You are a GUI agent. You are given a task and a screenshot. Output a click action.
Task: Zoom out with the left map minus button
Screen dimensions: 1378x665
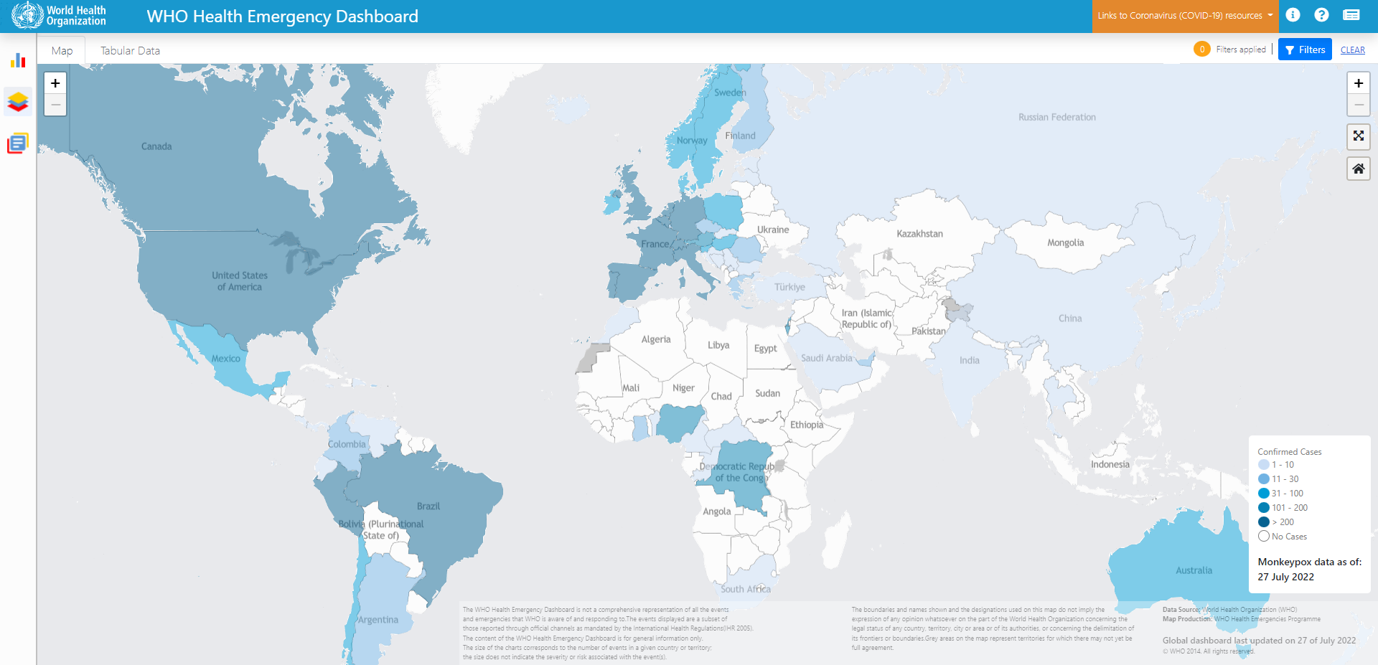coord(55,105)
